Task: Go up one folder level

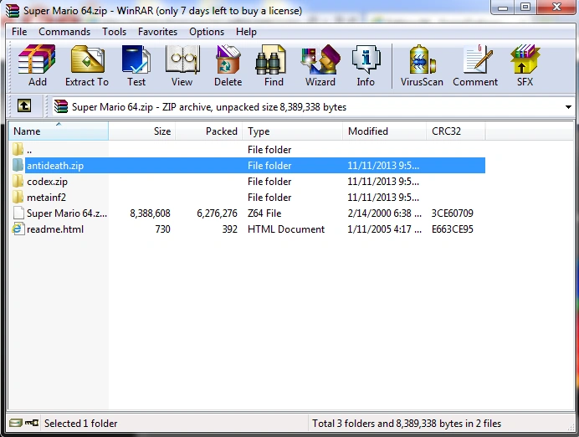Action: [x=24, y=106]
